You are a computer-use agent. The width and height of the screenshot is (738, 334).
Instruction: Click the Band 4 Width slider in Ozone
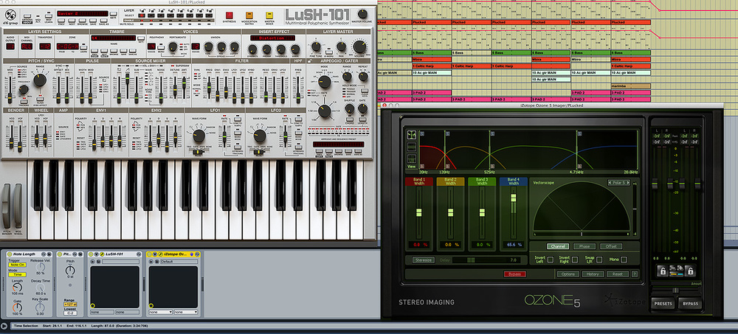(x=514, y=198)
